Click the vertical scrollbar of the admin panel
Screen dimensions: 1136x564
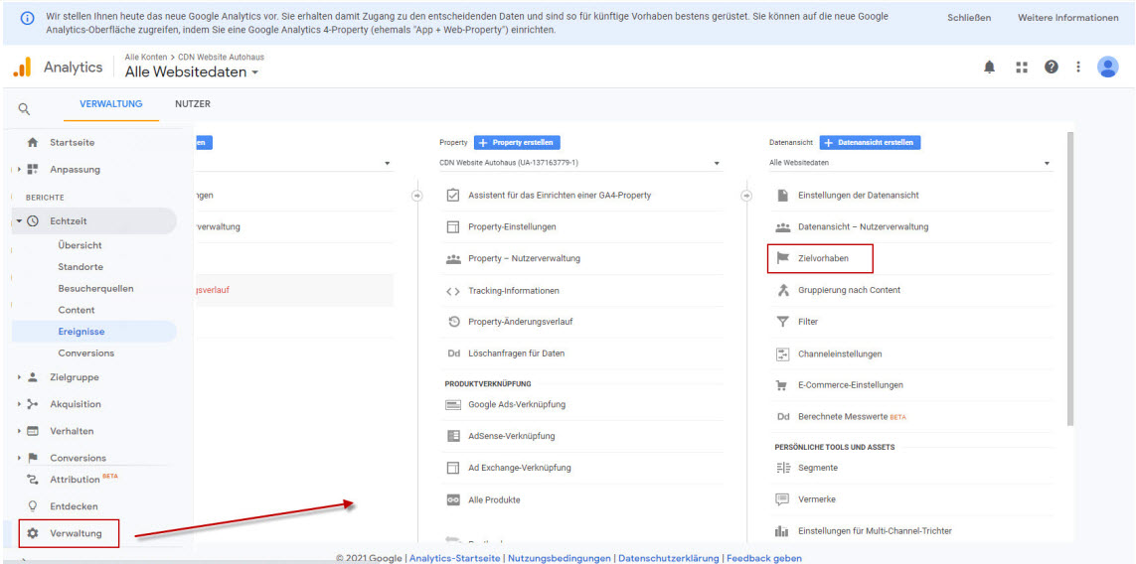pos(1070,279)
